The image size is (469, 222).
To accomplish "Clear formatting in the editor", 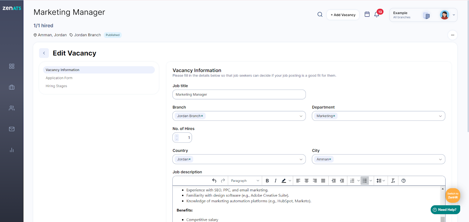I will (393, 181).
